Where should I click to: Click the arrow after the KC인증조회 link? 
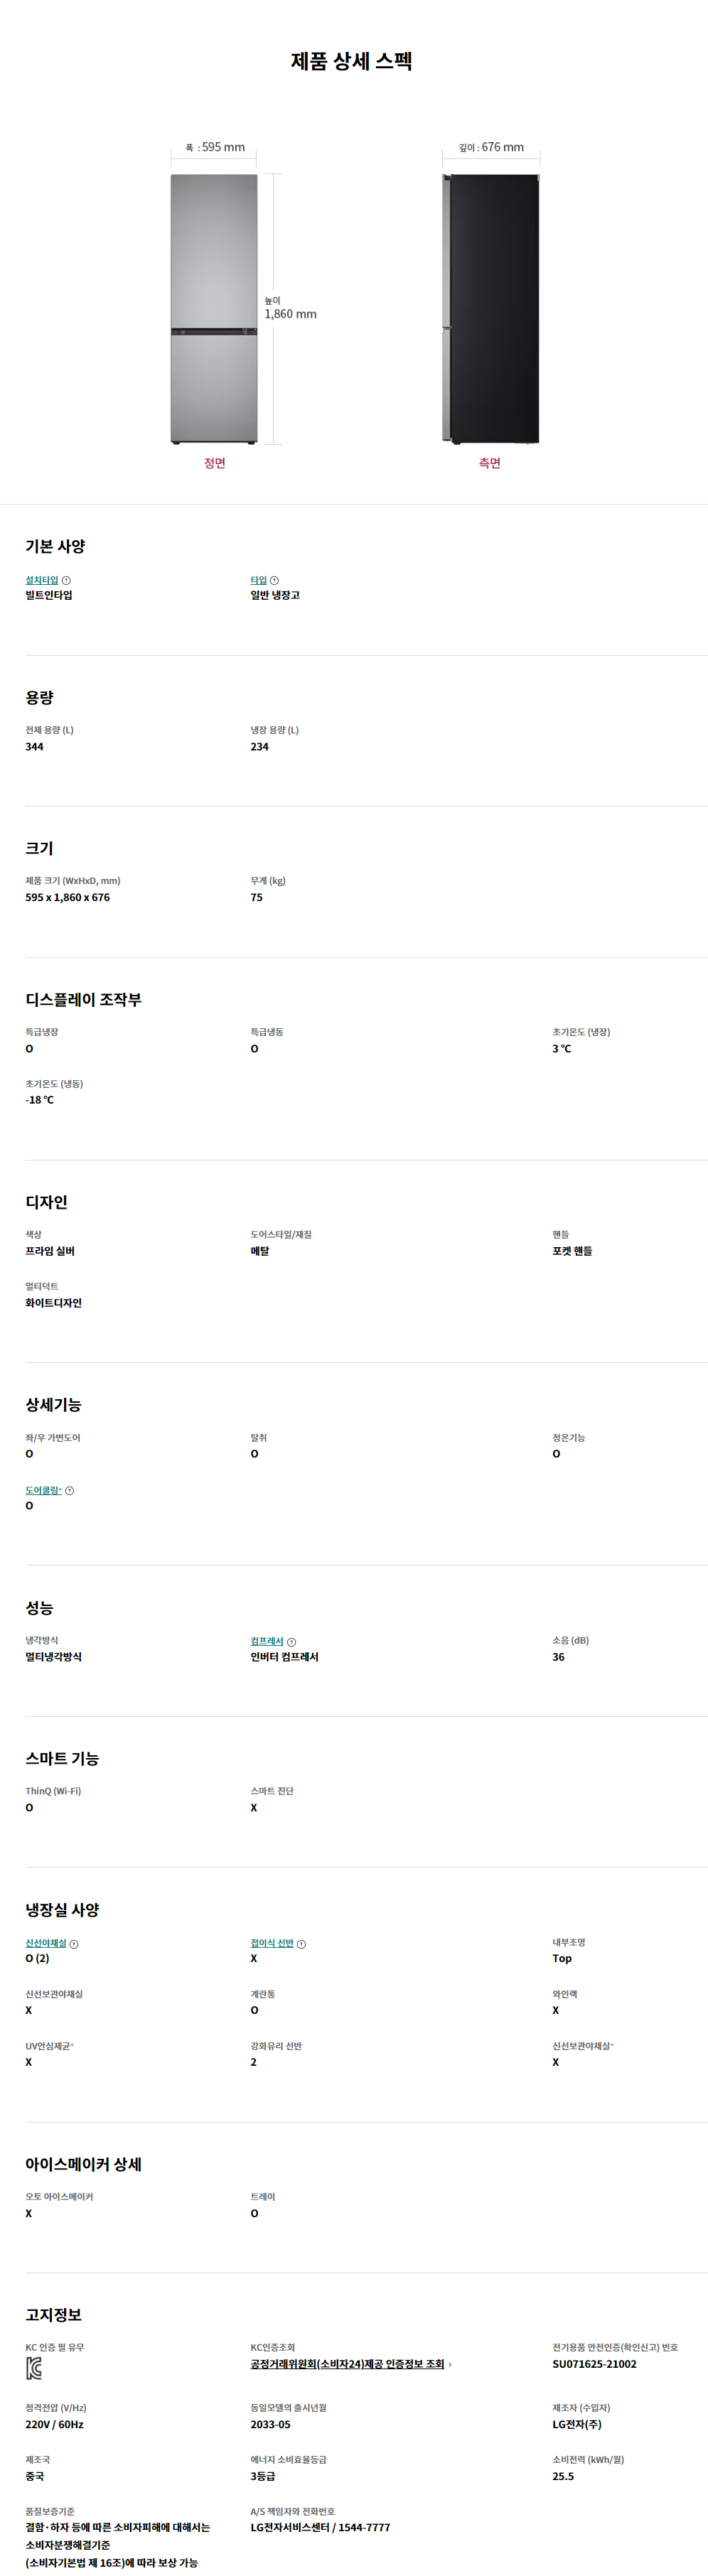(450, 2364)
